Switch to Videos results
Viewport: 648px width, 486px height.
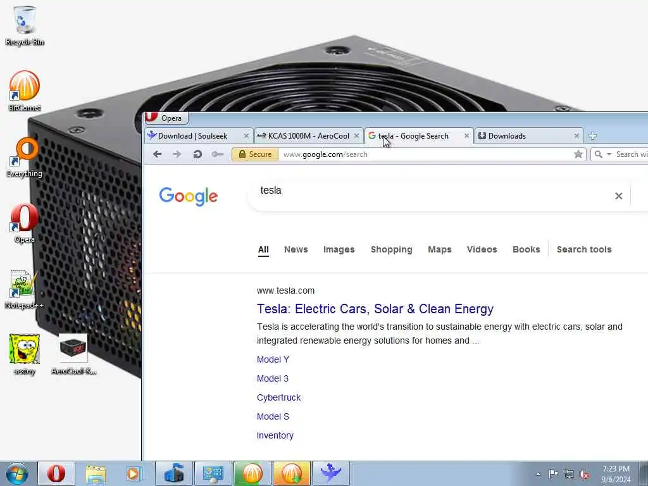[482, 249]
